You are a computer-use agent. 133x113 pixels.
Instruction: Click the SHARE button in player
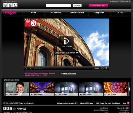(97, 68)
